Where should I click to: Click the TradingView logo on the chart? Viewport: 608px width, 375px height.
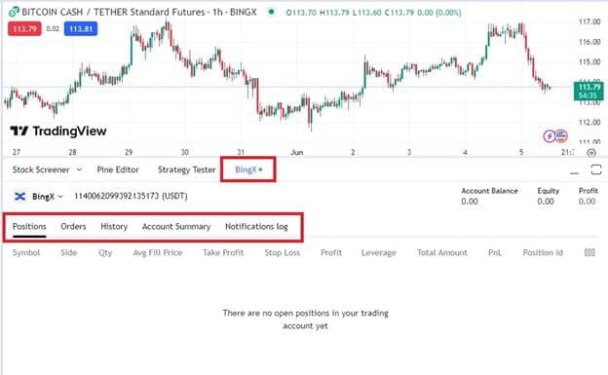coord(58,131)
